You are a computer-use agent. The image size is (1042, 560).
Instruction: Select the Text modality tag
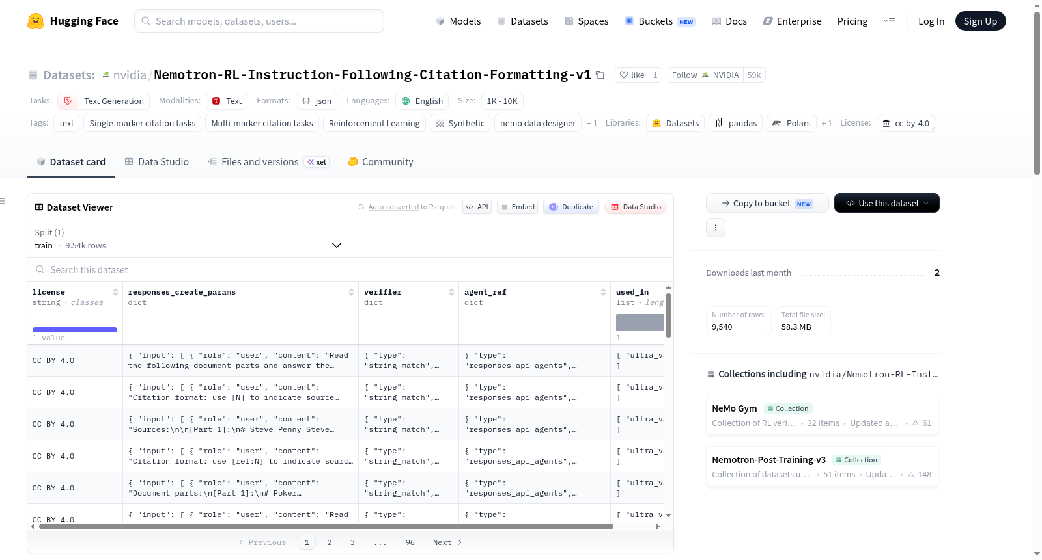pyautogui.click(x=227, y=101)
